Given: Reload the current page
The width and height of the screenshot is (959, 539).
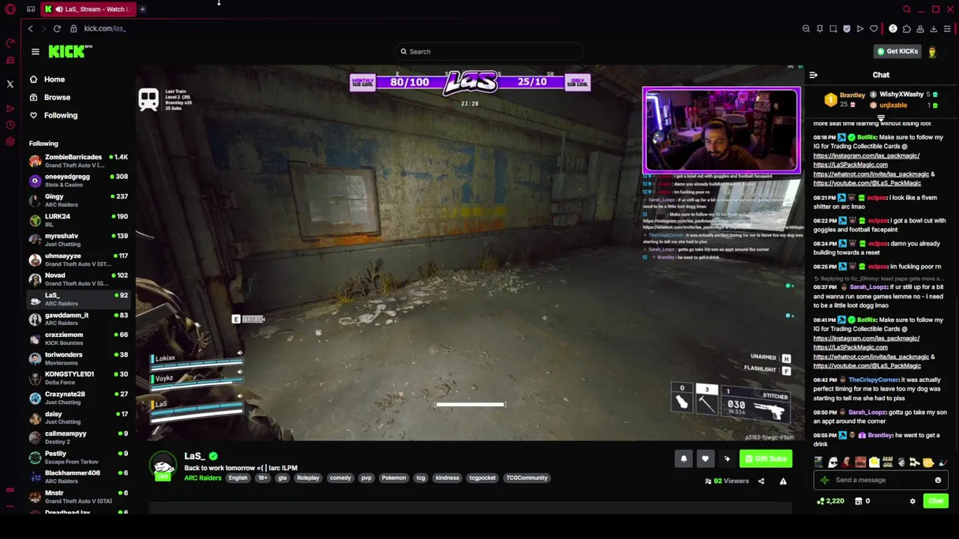Looking at the screenshot, I should pos(57,28).
